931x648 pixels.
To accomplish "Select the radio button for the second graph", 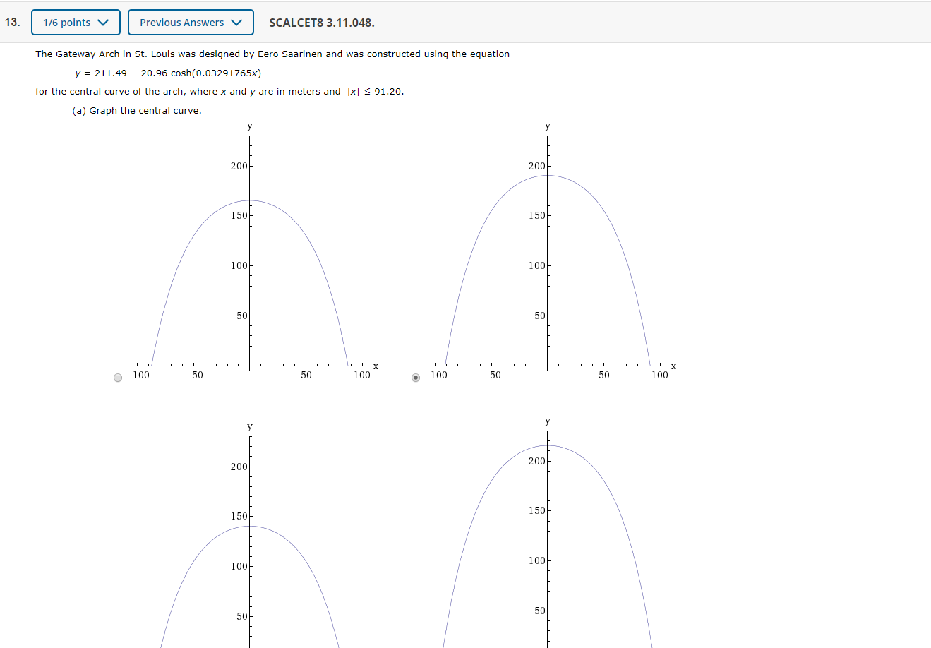I will (416, 378).
